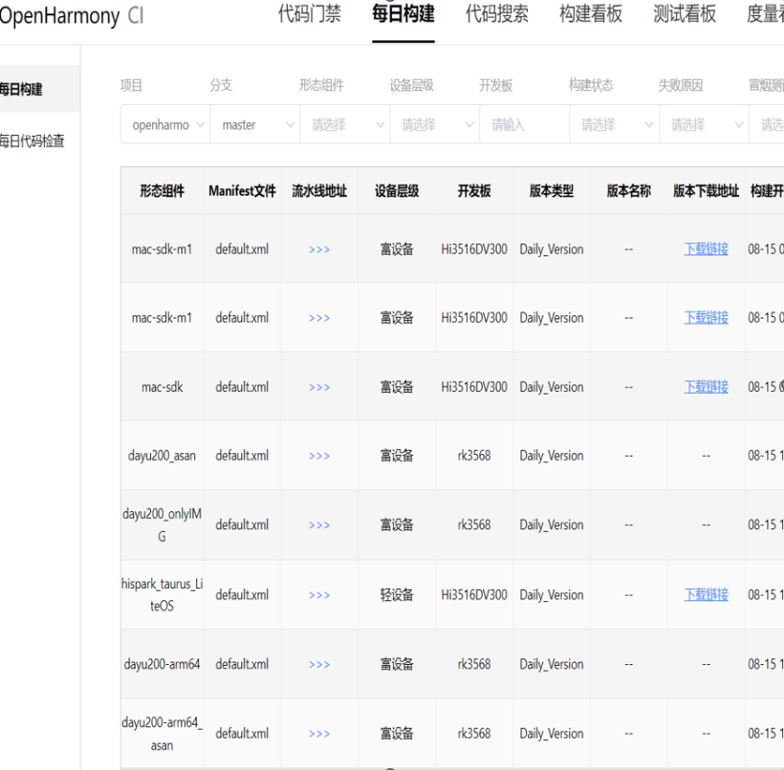The width and height of the screenshot is (784, 770).
Task: Switch to the 代码门禁 tab
Action: (x=309, y=14)
